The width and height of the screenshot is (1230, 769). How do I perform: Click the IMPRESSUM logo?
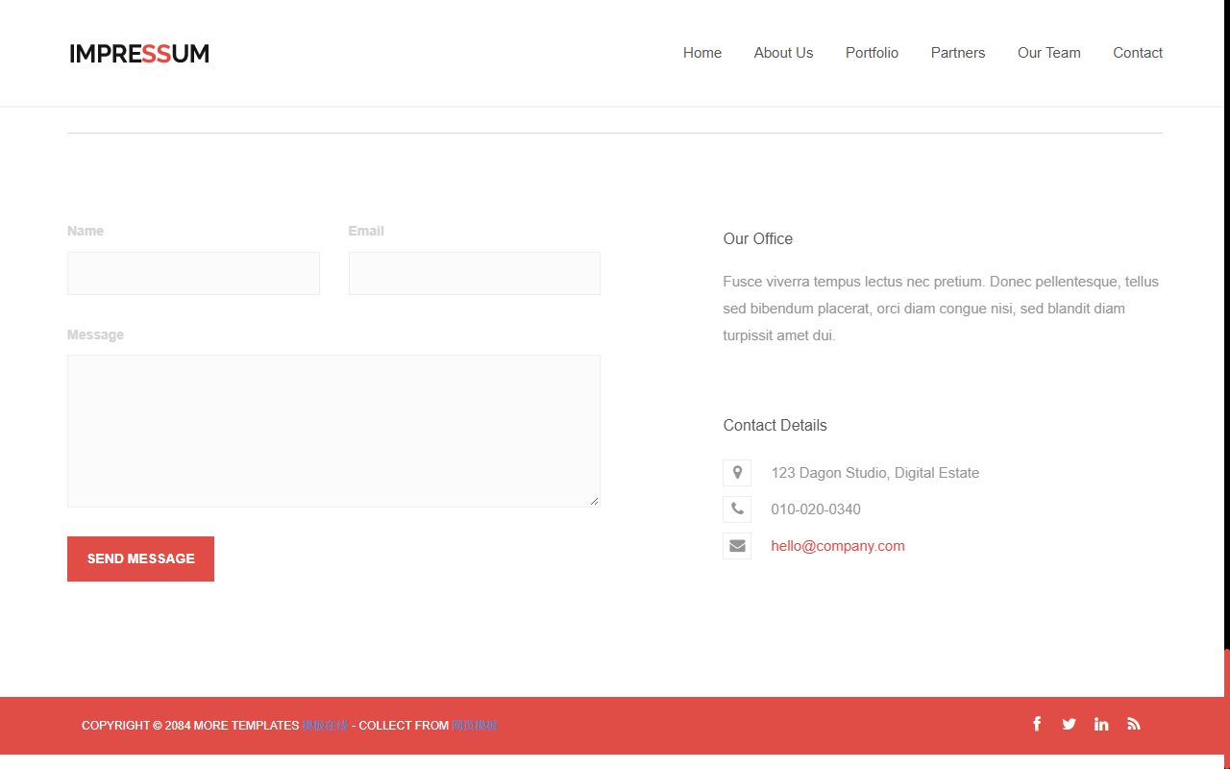click(x=139, y=54)
